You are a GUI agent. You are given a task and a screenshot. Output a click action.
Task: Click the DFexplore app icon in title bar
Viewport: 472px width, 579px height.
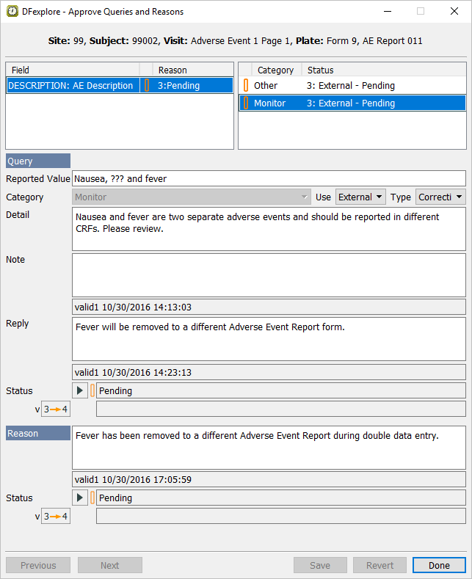pyautogui.click(x=12, y=12)
